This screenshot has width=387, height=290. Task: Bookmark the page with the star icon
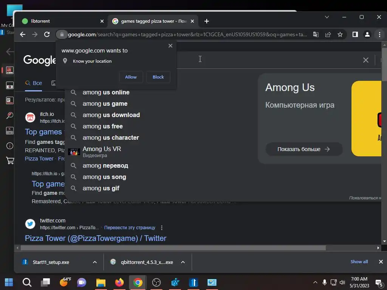point(340,34)
